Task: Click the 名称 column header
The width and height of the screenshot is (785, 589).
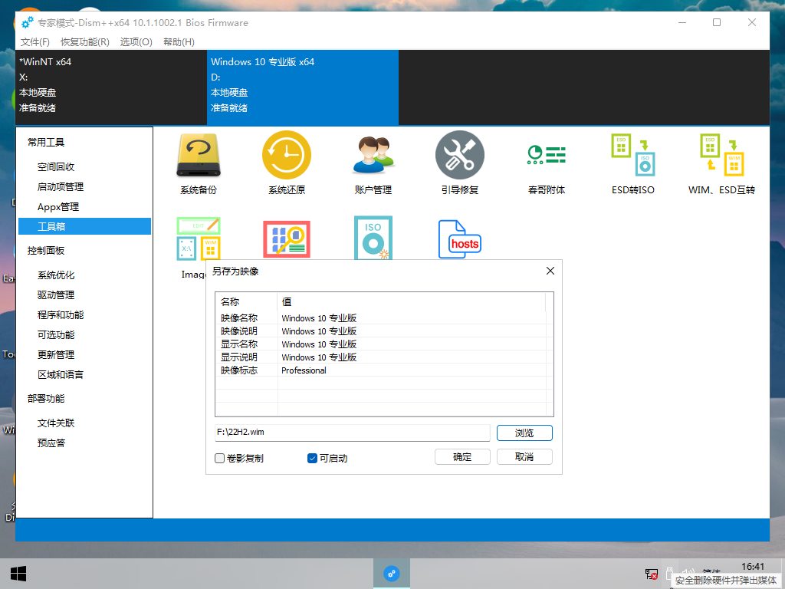Action: (x=246, y=302)
